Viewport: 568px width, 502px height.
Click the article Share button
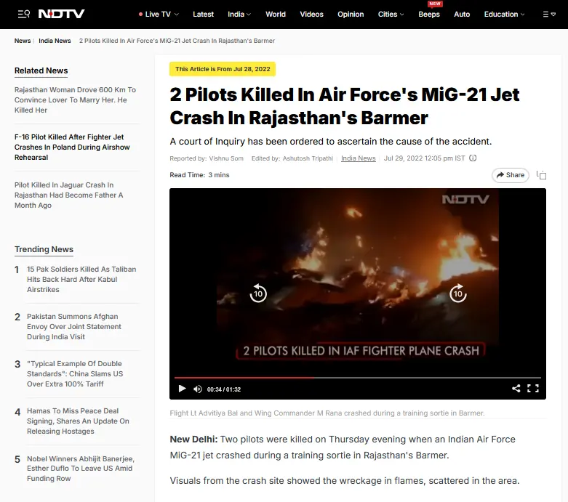point(511,175)
